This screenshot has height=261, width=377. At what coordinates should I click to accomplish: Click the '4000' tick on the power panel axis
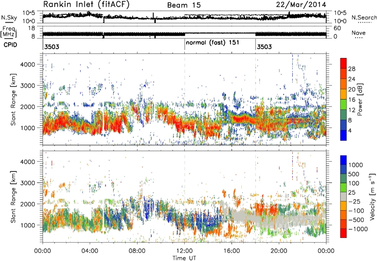(x=27, y=65)
